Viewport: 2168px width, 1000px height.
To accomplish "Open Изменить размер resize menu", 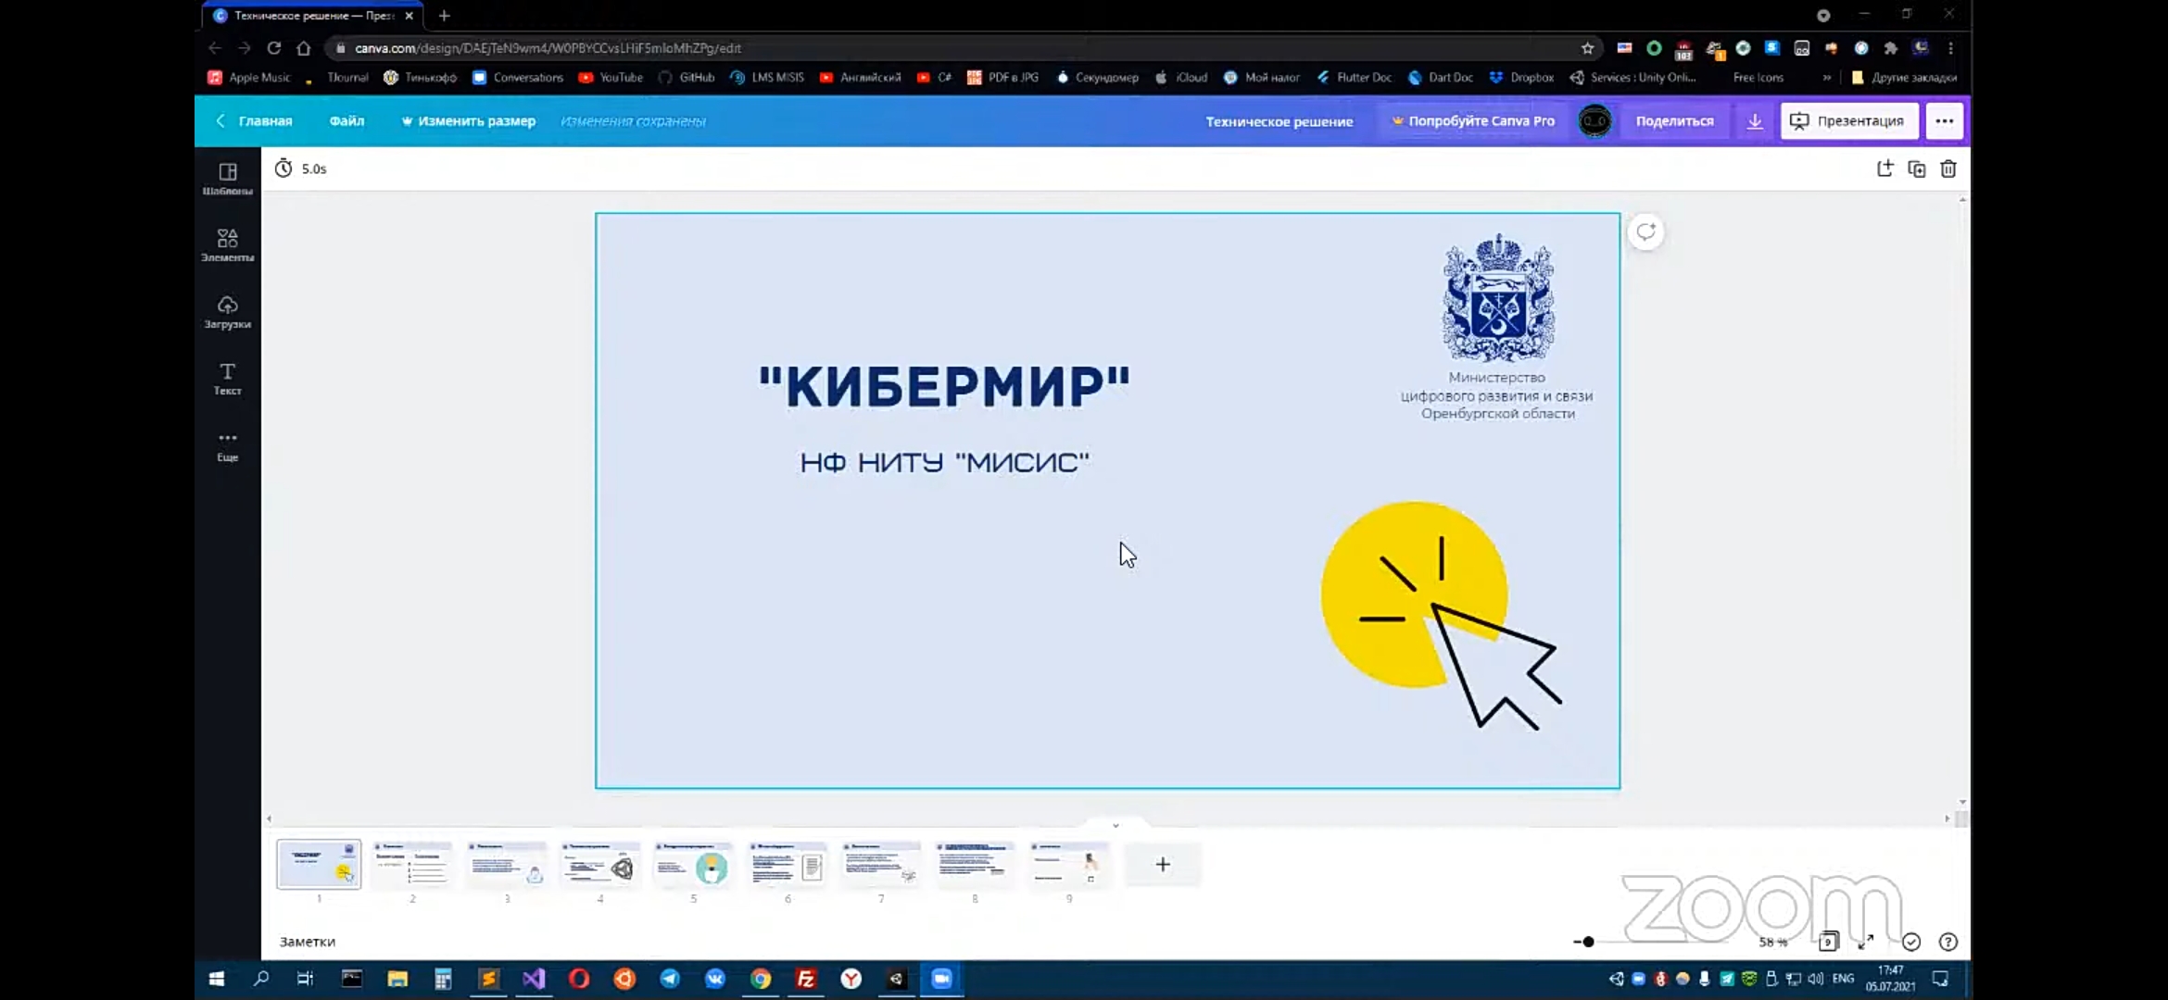I will point(468,121).
